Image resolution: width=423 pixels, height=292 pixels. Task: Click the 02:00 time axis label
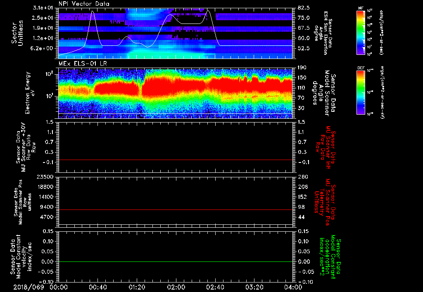[176, 287]
